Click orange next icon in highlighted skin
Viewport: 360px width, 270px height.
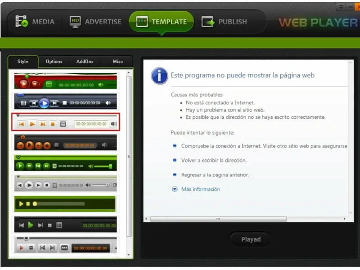coord(43,124)
